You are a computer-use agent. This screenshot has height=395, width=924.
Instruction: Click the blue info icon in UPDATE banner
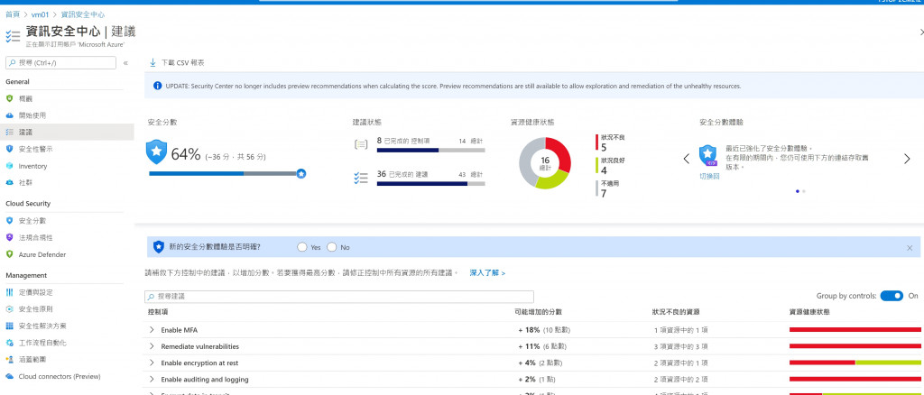click(x=157, y=86)
